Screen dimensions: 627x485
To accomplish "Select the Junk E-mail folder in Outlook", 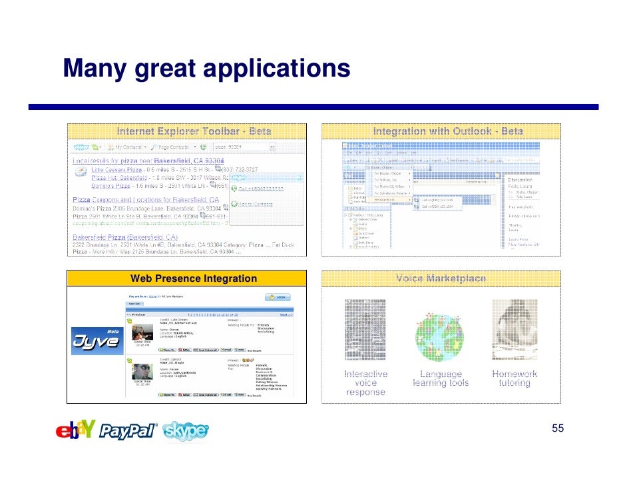I will [363, 233].
